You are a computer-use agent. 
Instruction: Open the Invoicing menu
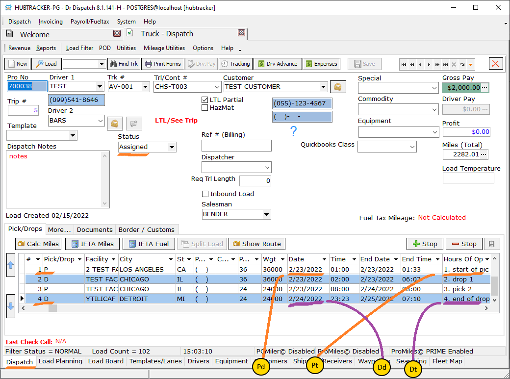click(51, 22)
